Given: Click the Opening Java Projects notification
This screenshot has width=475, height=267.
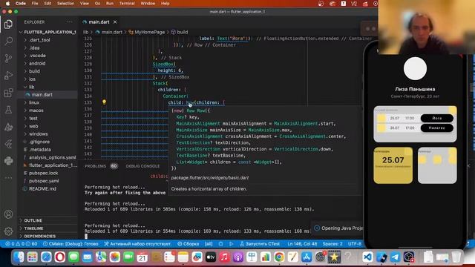Looking at the screenshot, I should point(338,228).
